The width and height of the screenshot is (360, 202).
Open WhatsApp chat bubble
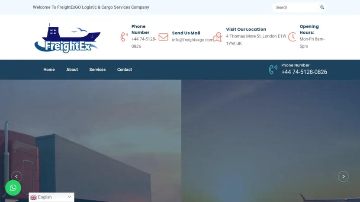click(13, 188)
